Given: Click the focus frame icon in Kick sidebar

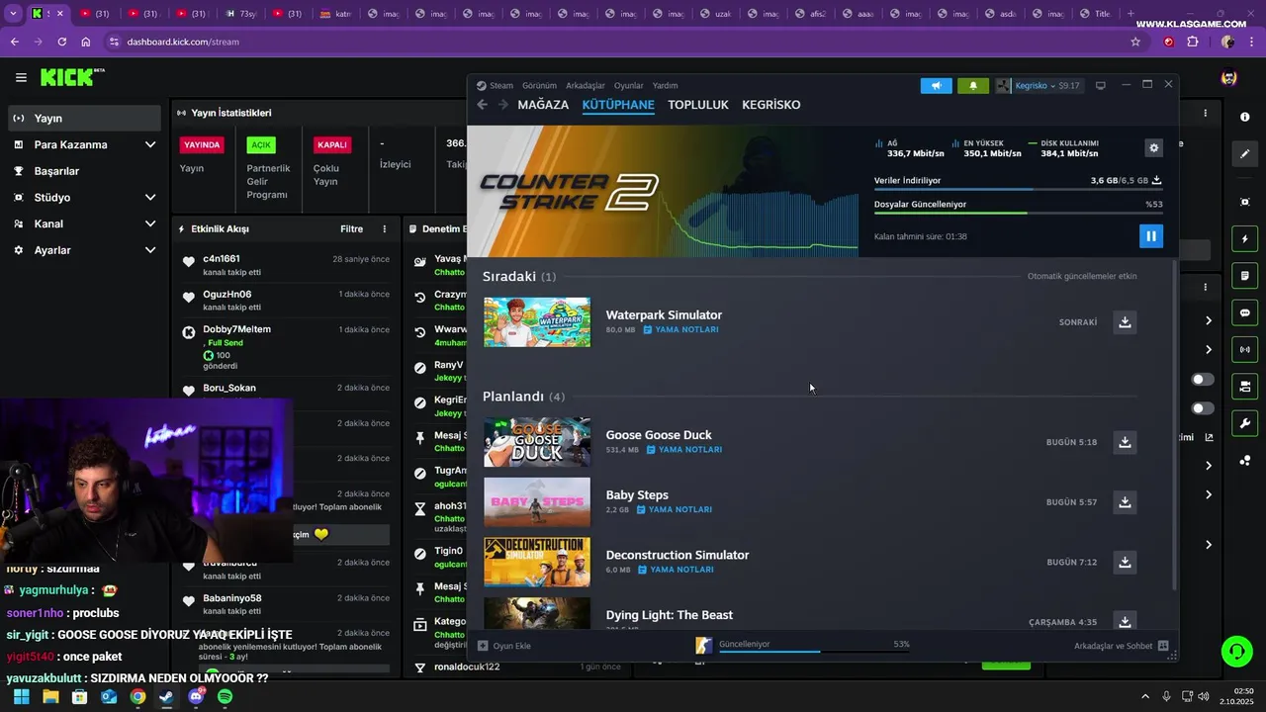Looking at the screenshot, I should click(x=1244, y=202).
